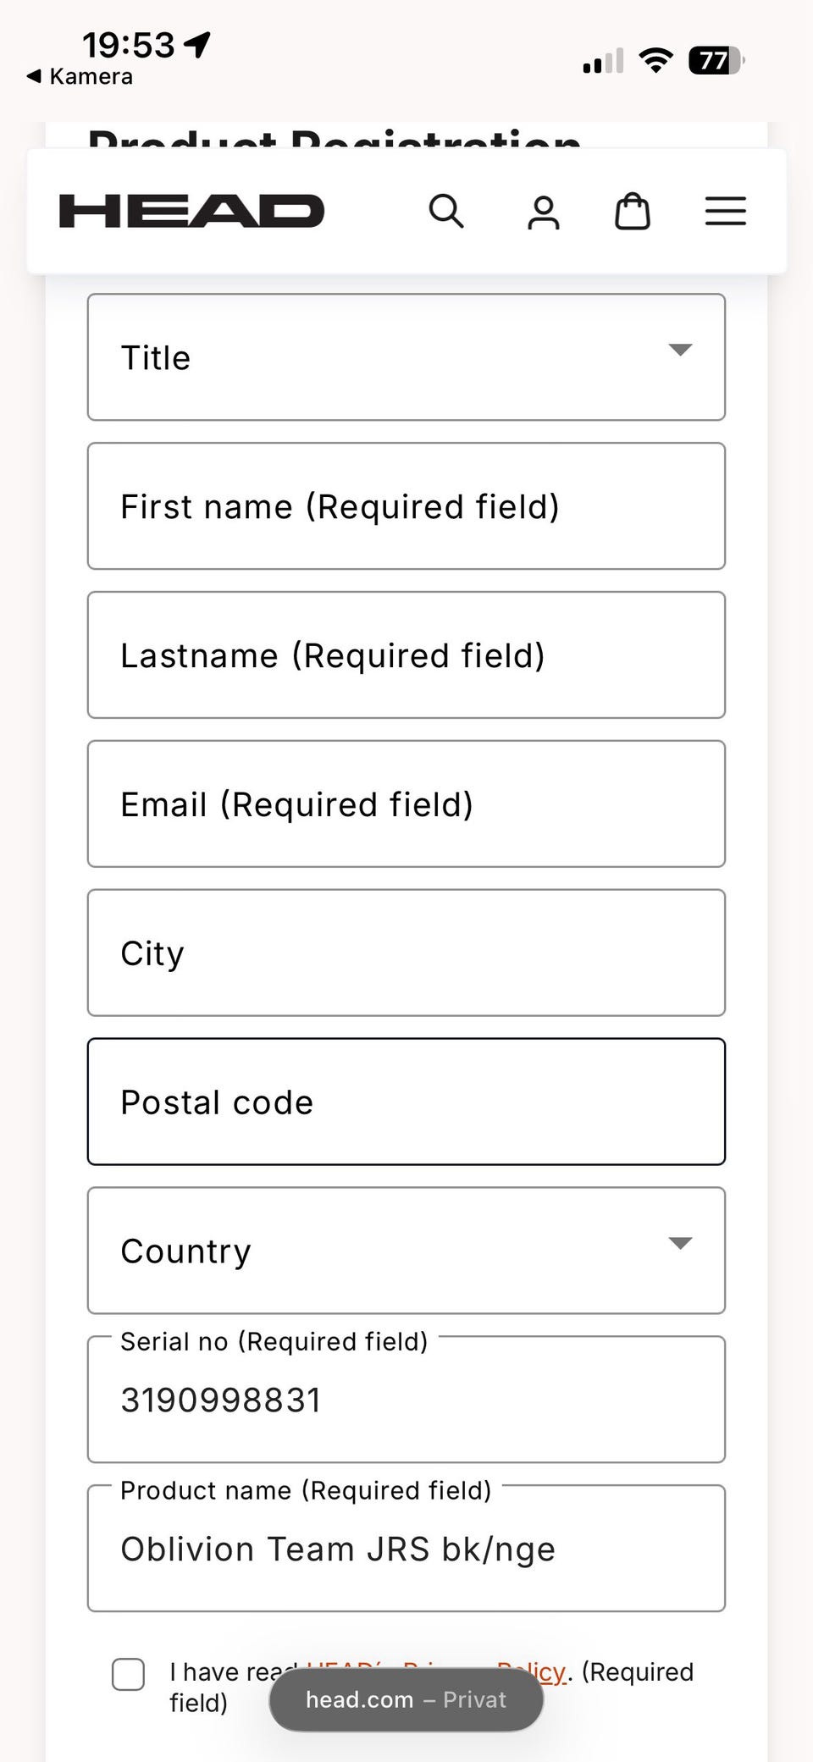Edit the Serial no field
Screen dimensions: 813x1762
click(x=406, y=1400)
